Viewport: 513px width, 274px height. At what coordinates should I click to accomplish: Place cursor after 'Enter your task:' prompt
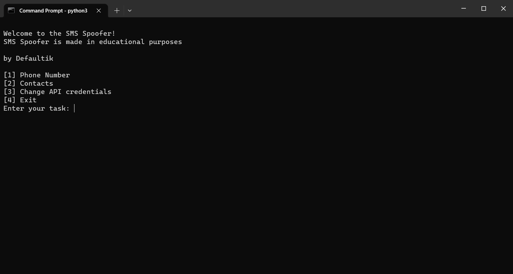point(74,108)
